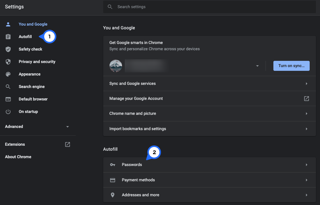320x205 pixels.
Task: Open the account selection dropdown arrow
Action: [x=257, y=66]
